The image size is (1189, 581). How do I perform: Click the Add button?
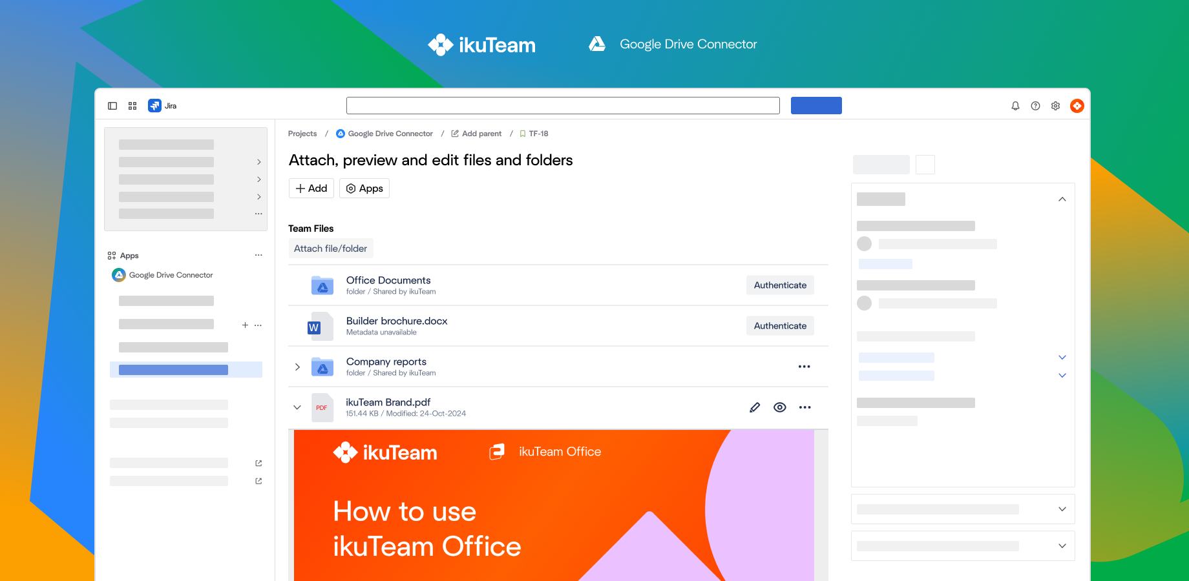click(311, 189)
